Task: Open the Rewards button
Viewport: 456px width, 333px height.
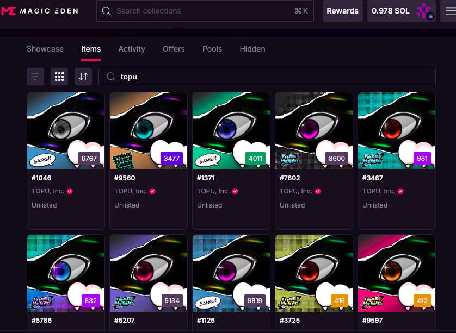Action: (343, 11)
